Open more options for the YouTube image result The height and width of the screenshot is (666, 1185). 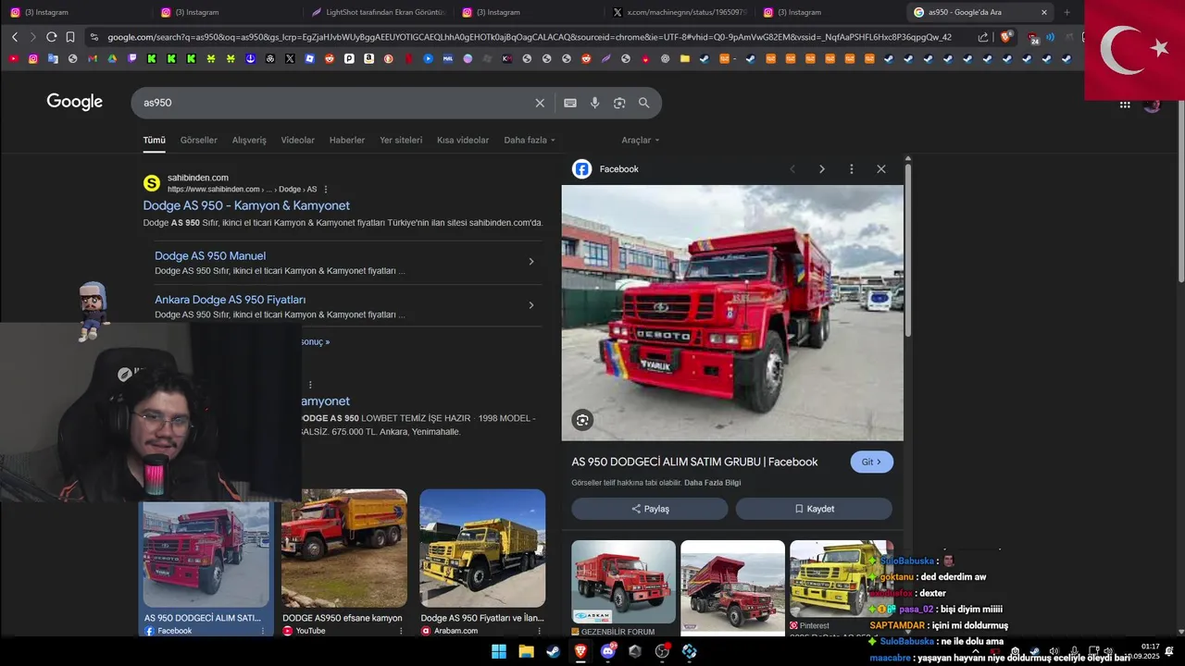click(401, 631)
